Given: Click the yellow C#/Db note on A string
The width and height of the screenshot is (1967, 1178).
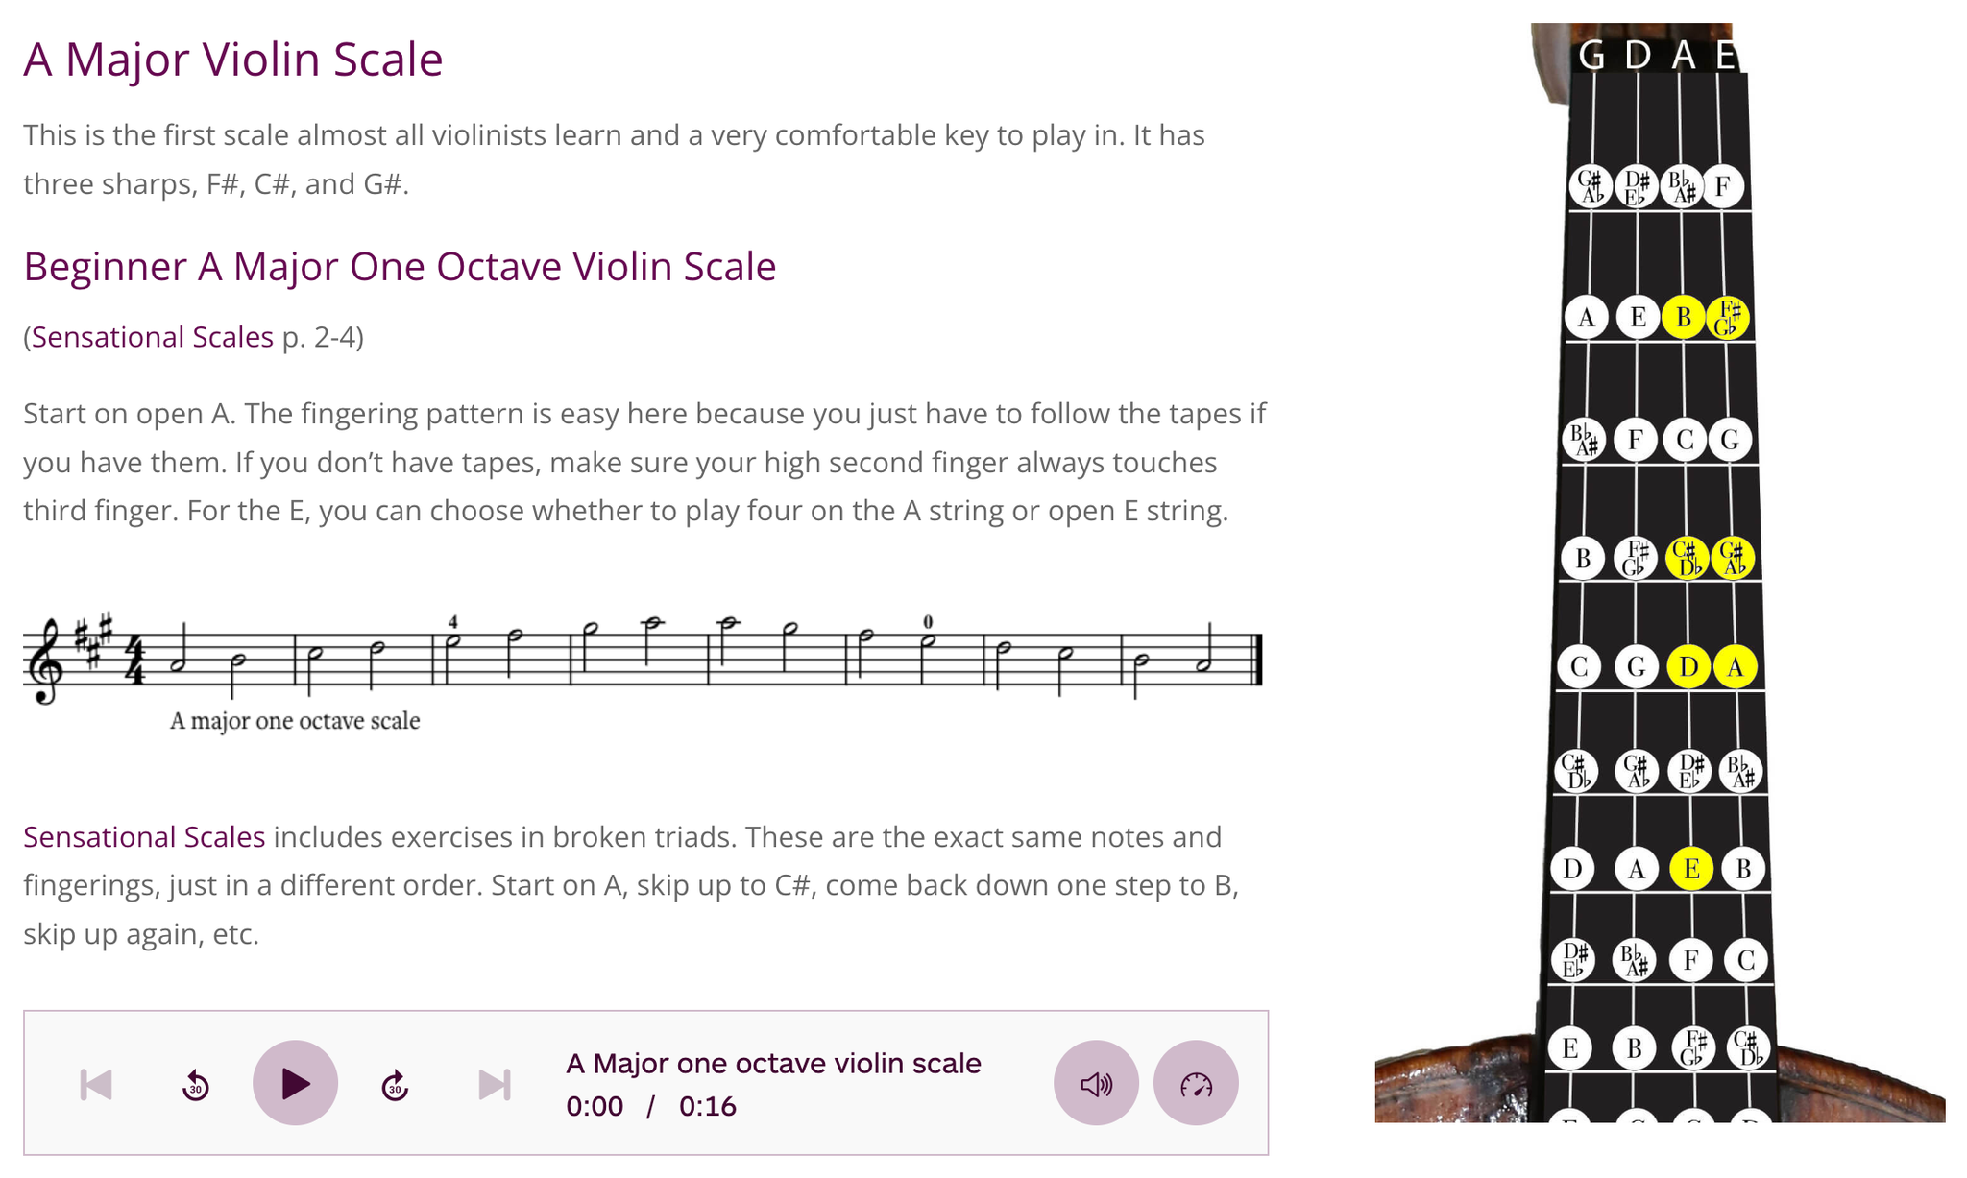Looking at the screenshot, I should tap(1687, 557).
